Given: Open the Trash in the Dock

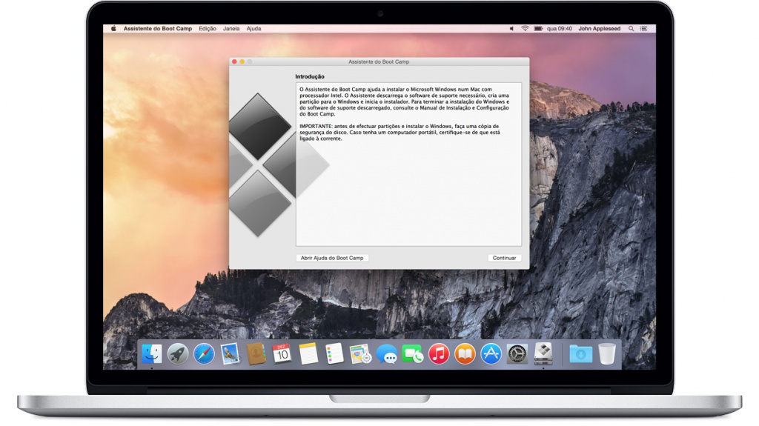Looking at the screenshot, I should (x=607, y=354).
